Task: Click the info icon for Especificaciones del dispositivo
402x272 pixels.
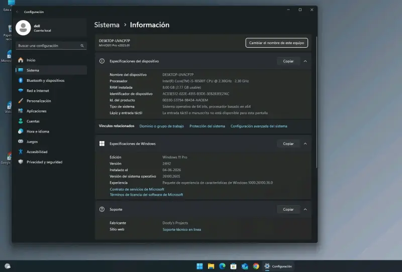Action: pyautogui.click(x=102, y=61)
